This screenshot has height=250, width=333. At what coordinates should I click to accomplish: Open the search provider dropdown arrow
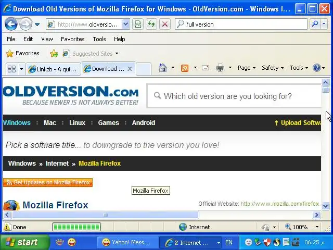click(x=324, y=24)
